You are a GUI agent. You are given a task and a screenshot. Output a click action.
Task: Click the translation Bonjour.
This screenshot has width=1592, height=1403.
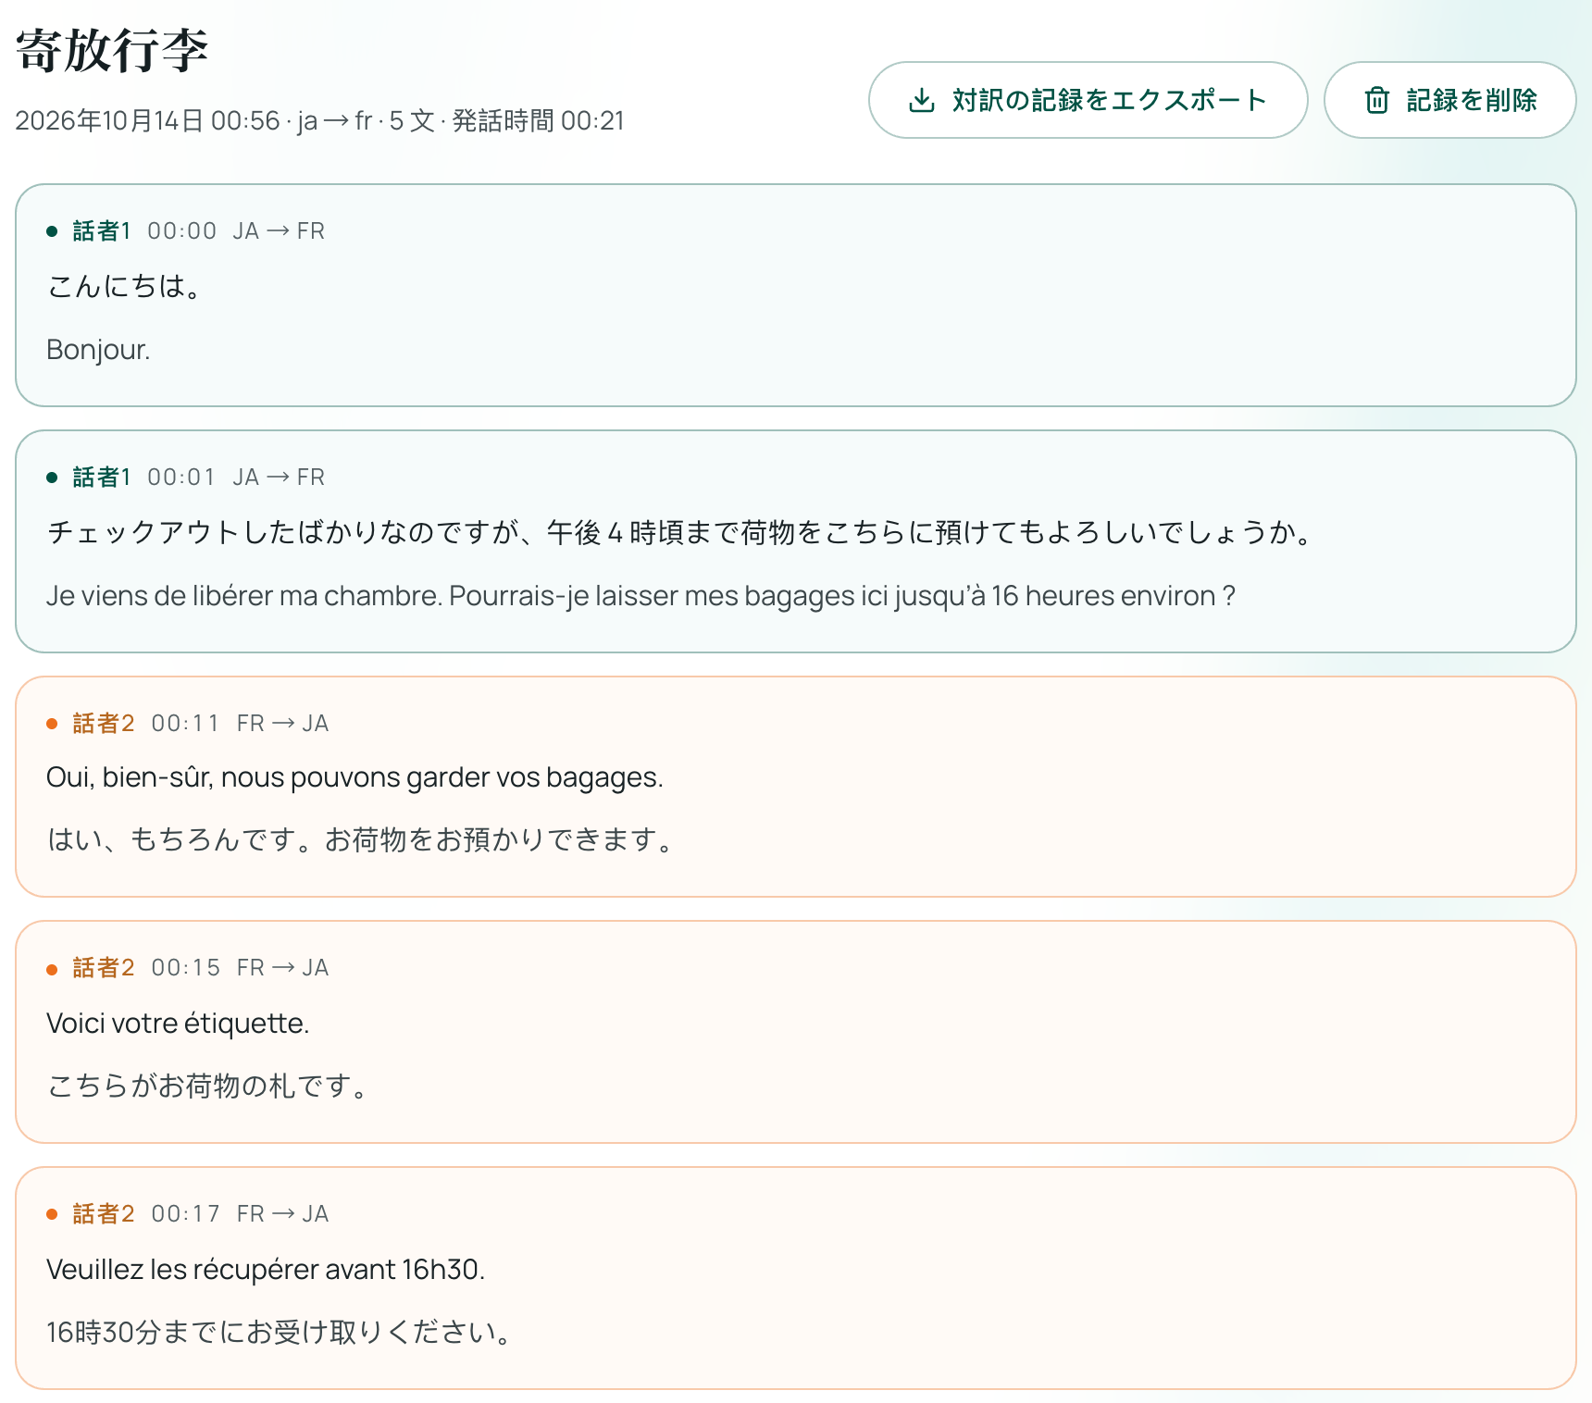tap(98, 350)
